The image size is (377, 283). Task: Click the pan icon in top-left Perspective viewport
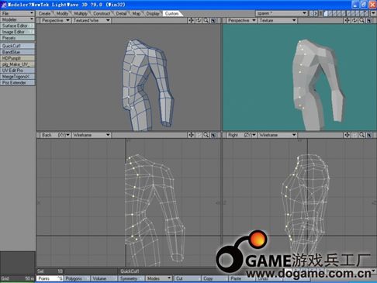point(191,20)
